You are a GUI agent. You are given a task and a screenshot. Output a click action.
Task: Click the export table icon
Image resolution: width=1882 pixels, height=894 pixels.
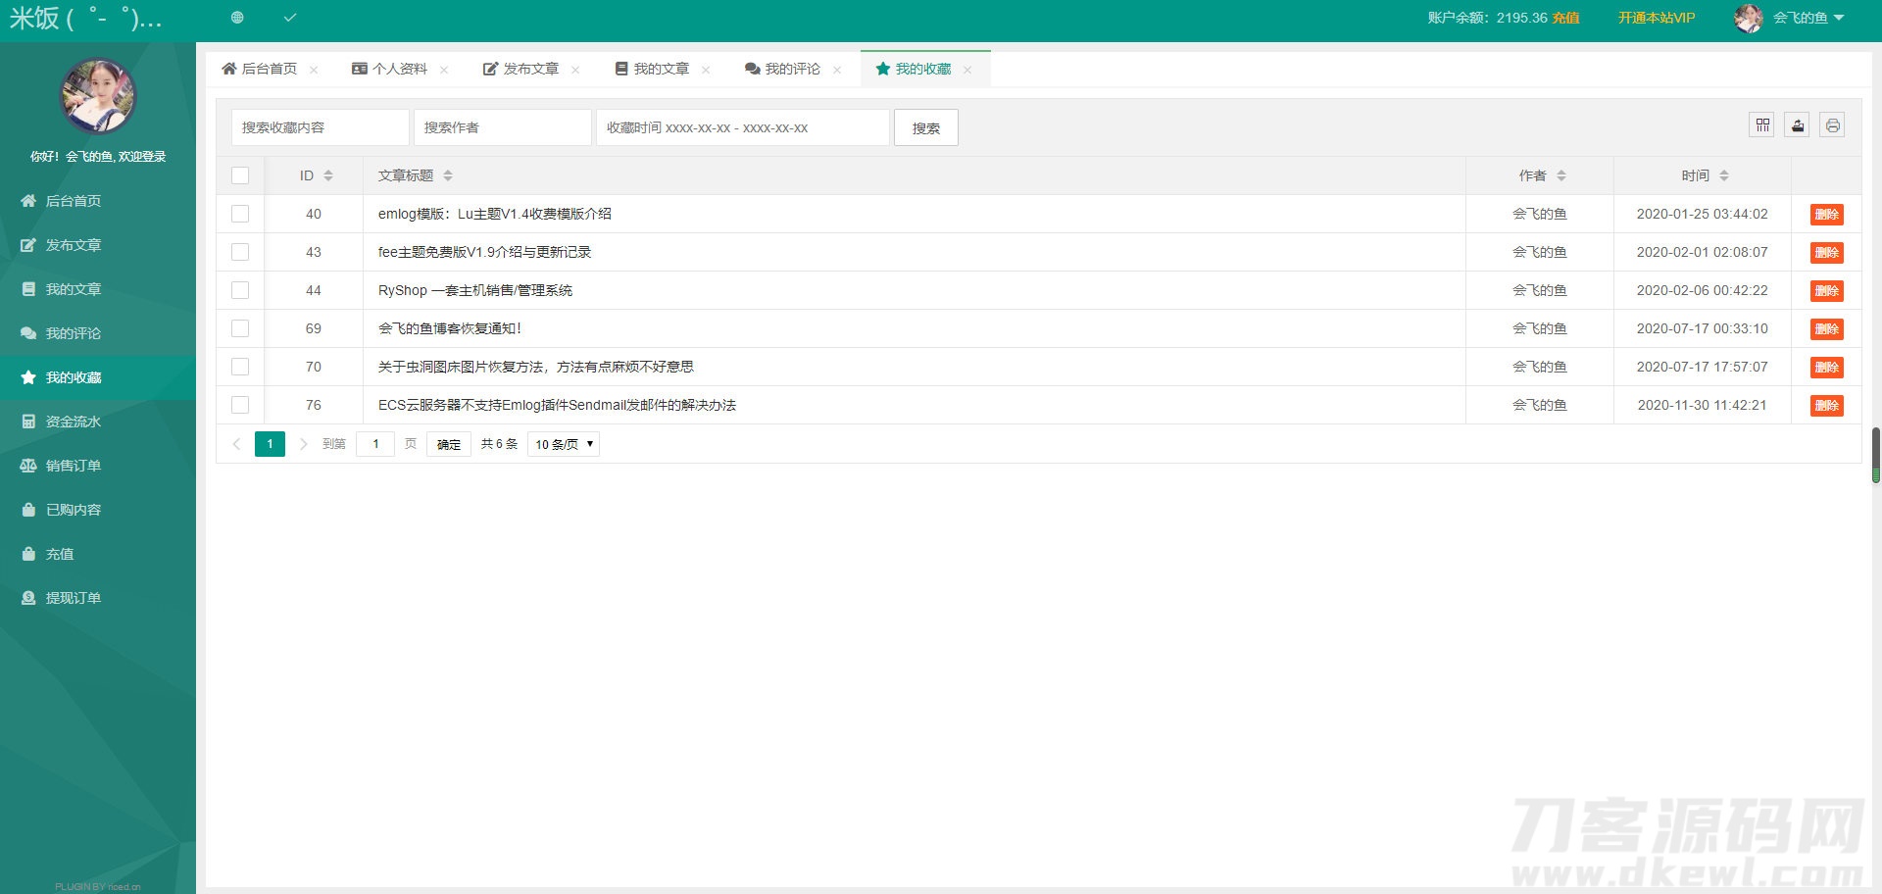point(1797,125)
